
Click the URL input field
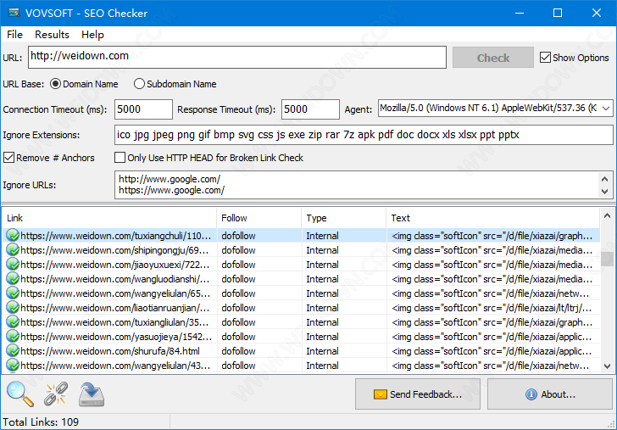coord(237,57)
